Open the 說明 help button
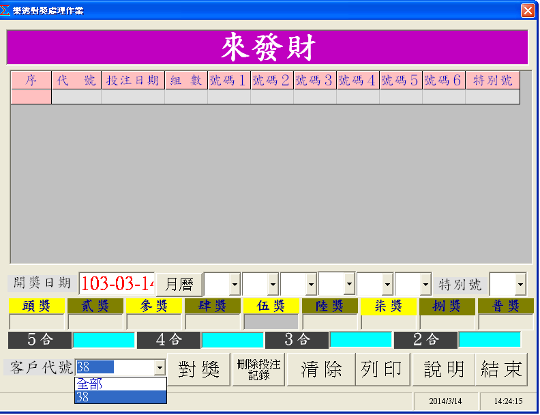 444,369
